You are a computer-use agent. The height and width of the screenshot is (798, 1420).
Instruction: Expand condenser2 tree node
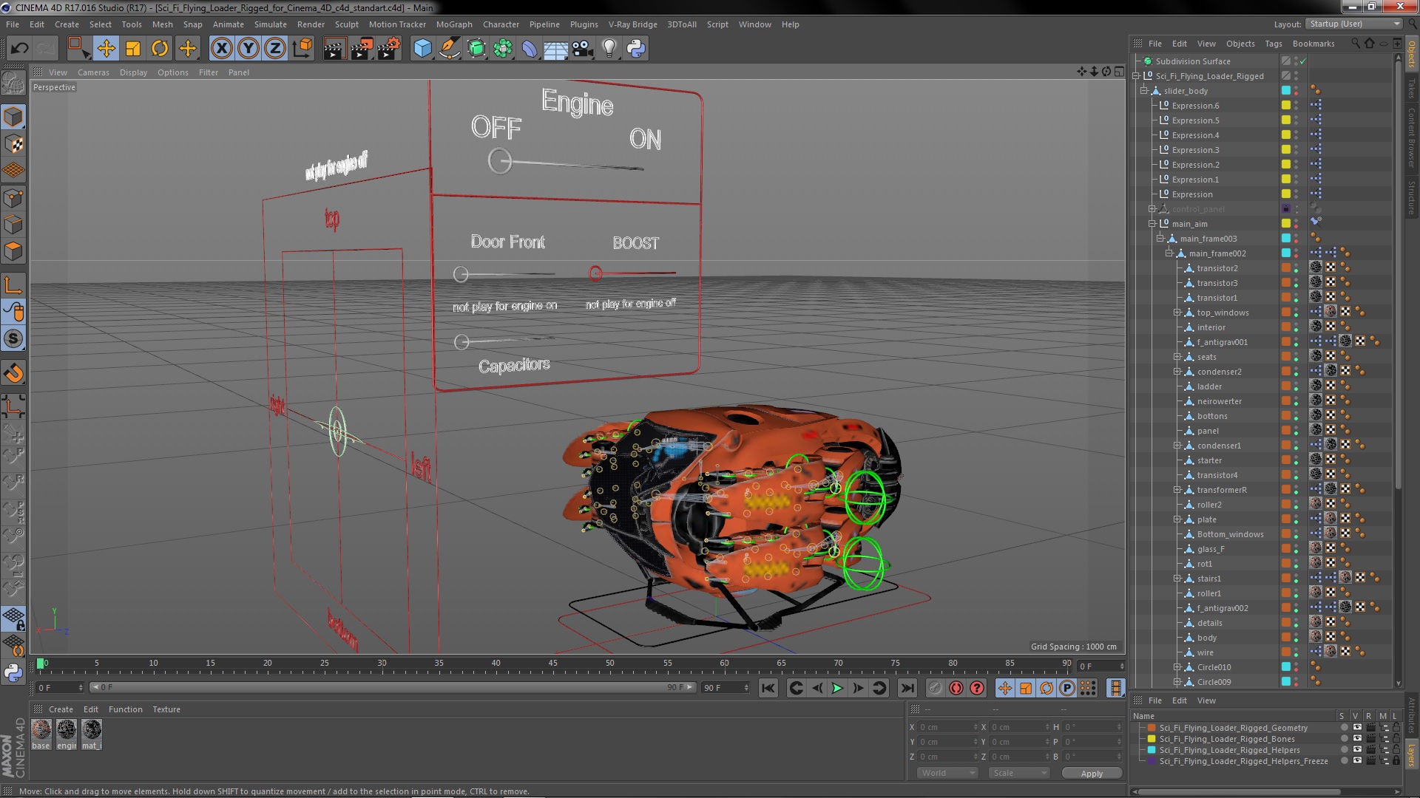click(1177, 372)
